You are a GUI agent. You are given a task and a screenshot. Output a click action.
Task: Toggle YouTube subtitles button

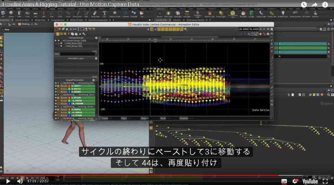[x=284, y=181]
